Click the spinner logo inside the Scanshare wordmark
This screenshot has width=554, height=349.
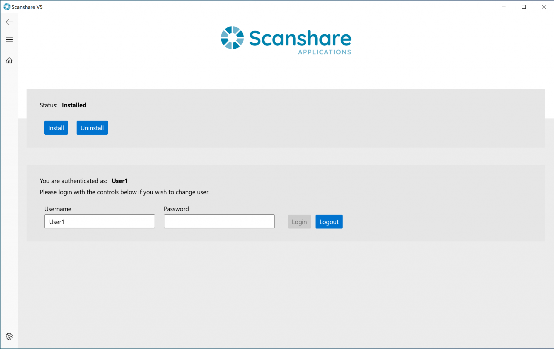pos(232,39)
